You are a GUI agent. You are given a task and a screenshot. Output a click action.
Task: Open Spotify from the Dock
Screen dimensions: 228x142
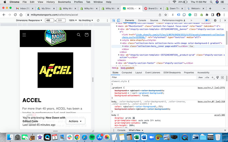(92, 137)
